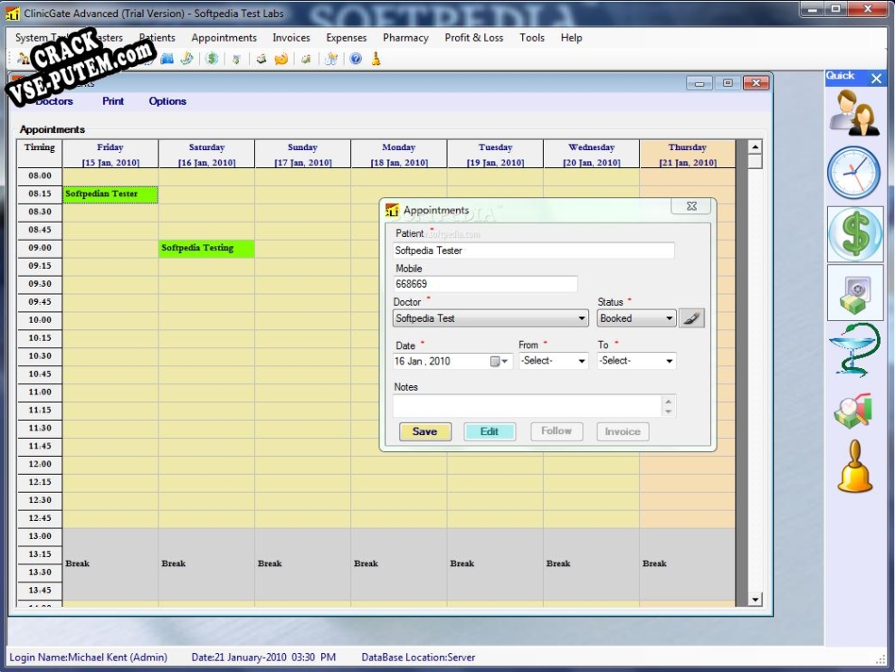895x672 pixels.
Task: Click the green dollar sign toolbar icon
Action: click(x=212, y=59)
